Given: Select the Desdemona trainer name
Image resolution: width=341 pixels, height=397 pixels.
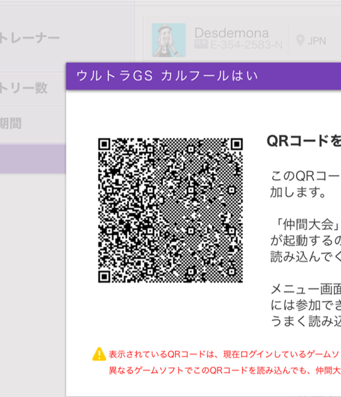Looking at the screenshot, I should (232, 33).
